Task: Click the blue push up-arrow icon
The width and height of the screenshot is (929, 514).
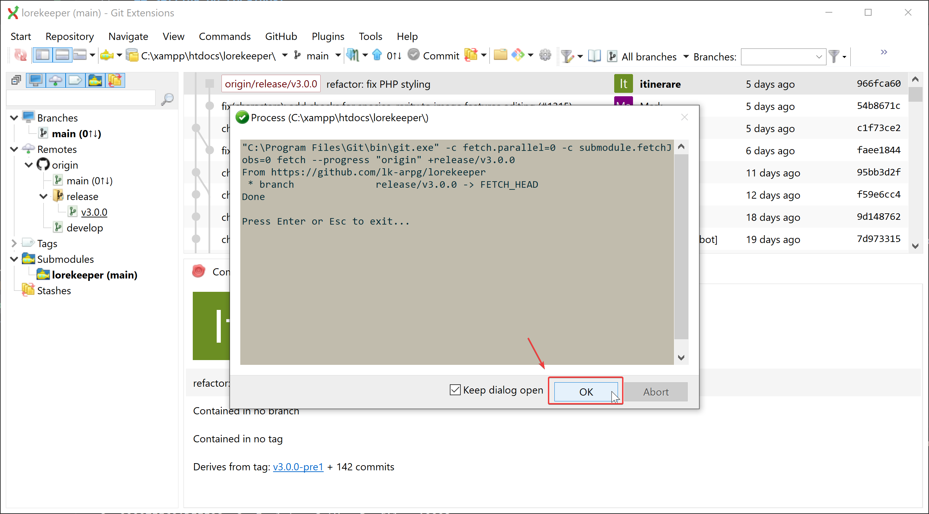Action: click(377, 55)
